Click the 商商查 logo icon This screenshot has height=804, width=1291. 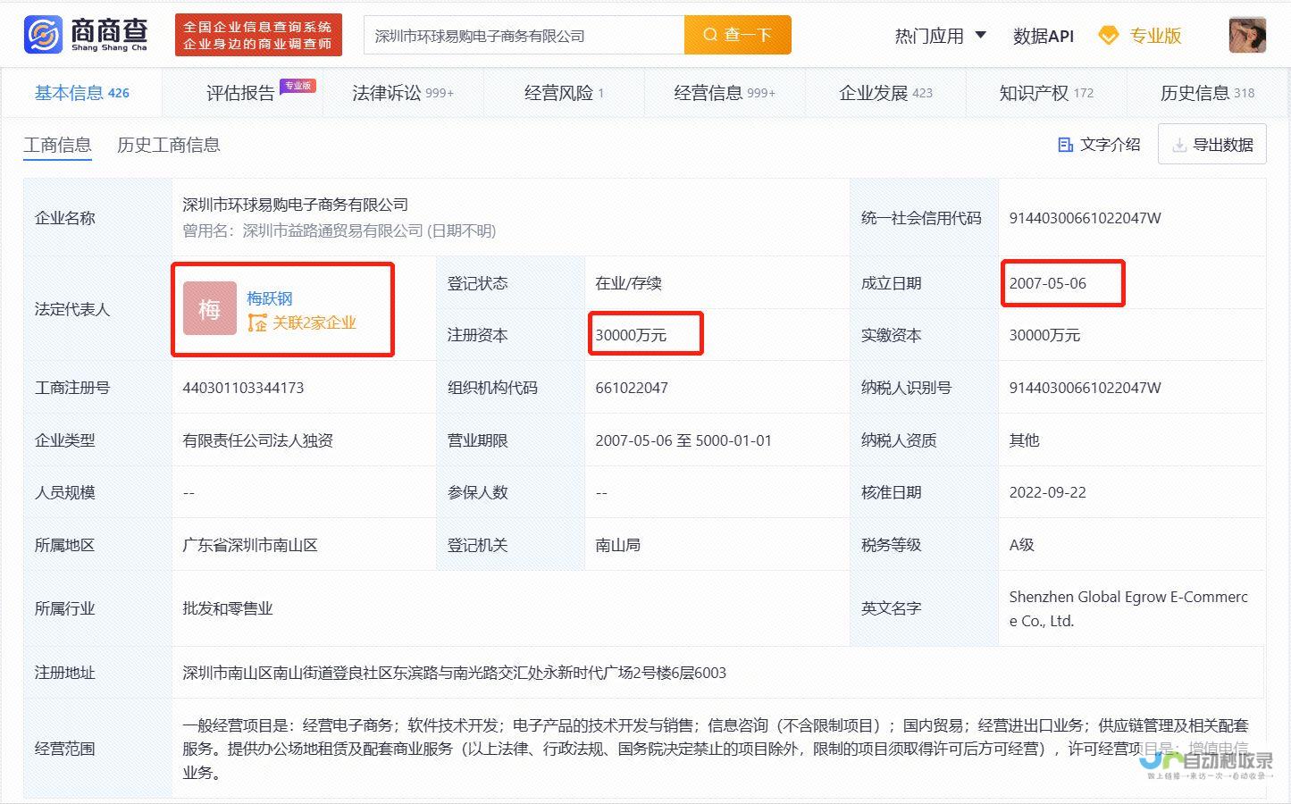43,35
